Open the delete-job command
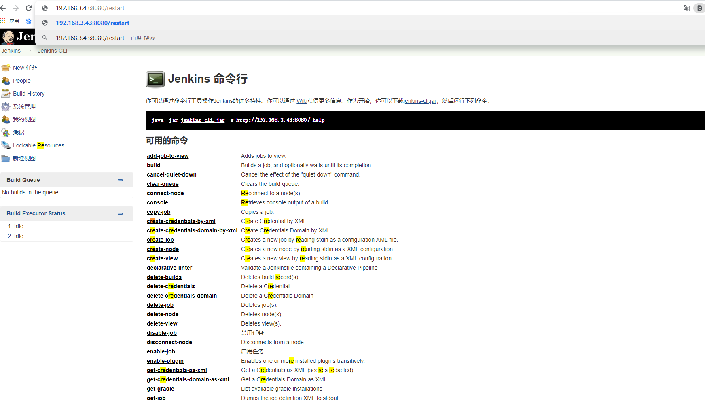 160,305
